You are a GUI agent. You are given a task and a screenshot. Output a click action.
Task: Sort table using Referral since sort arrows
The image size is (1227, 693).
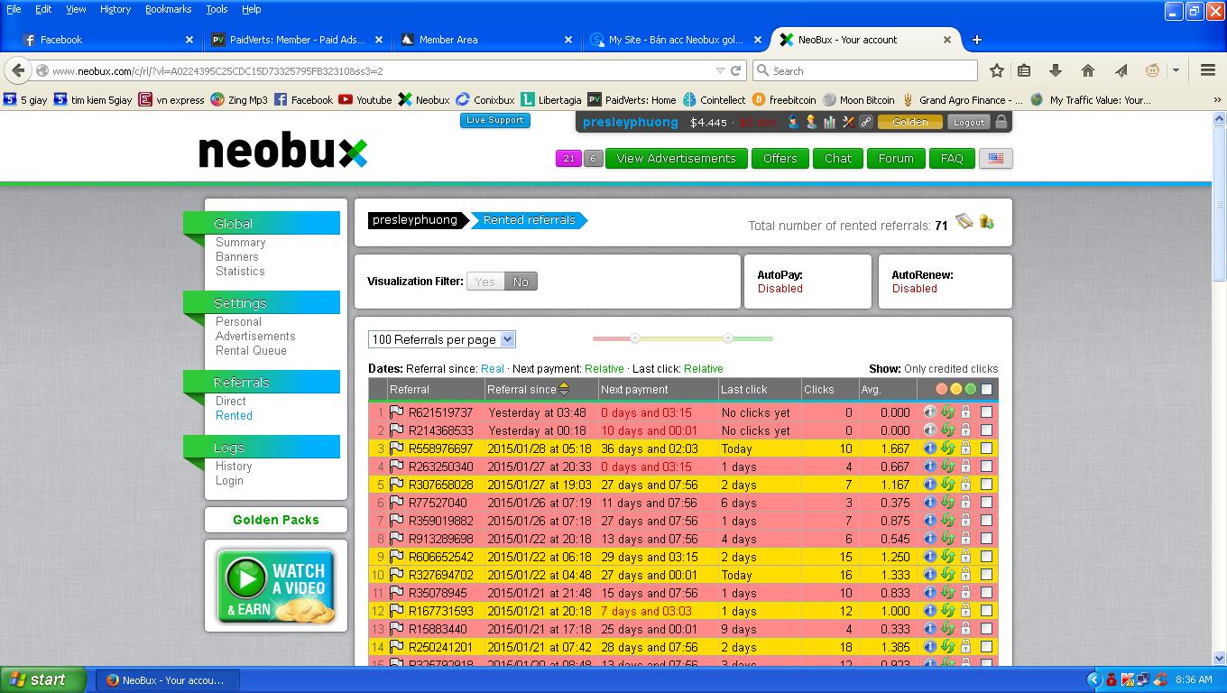[x=564, y=389]
